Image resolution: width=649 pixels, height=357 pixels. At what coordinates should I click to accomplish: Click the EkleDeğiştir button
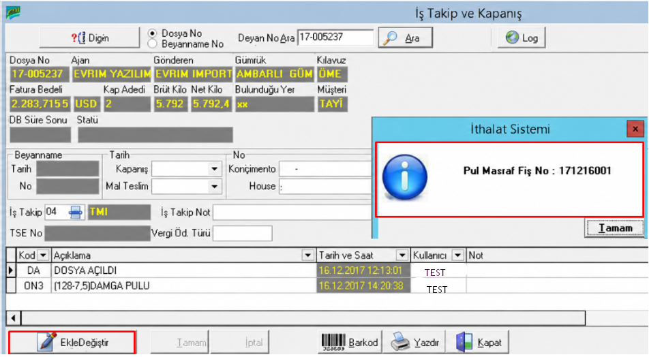(x=72, y=343)
